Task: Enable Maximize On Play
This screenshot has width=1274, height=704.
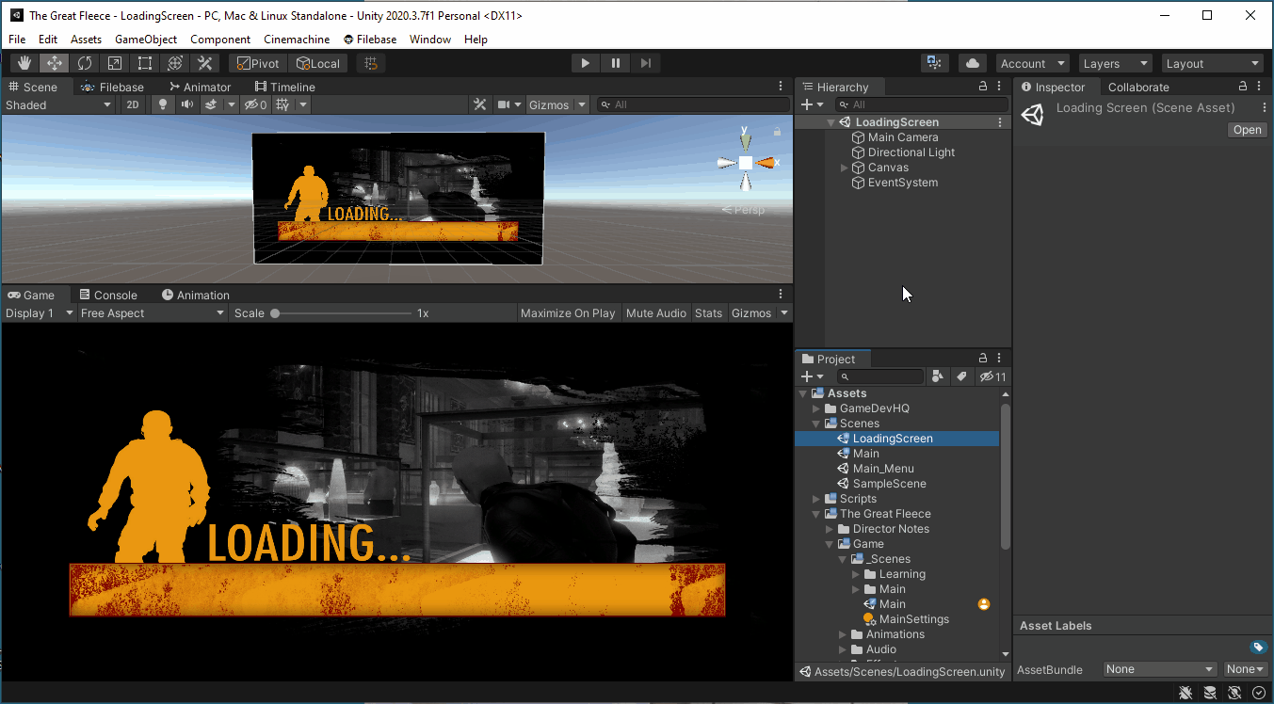Action: [x=568, y=312]
